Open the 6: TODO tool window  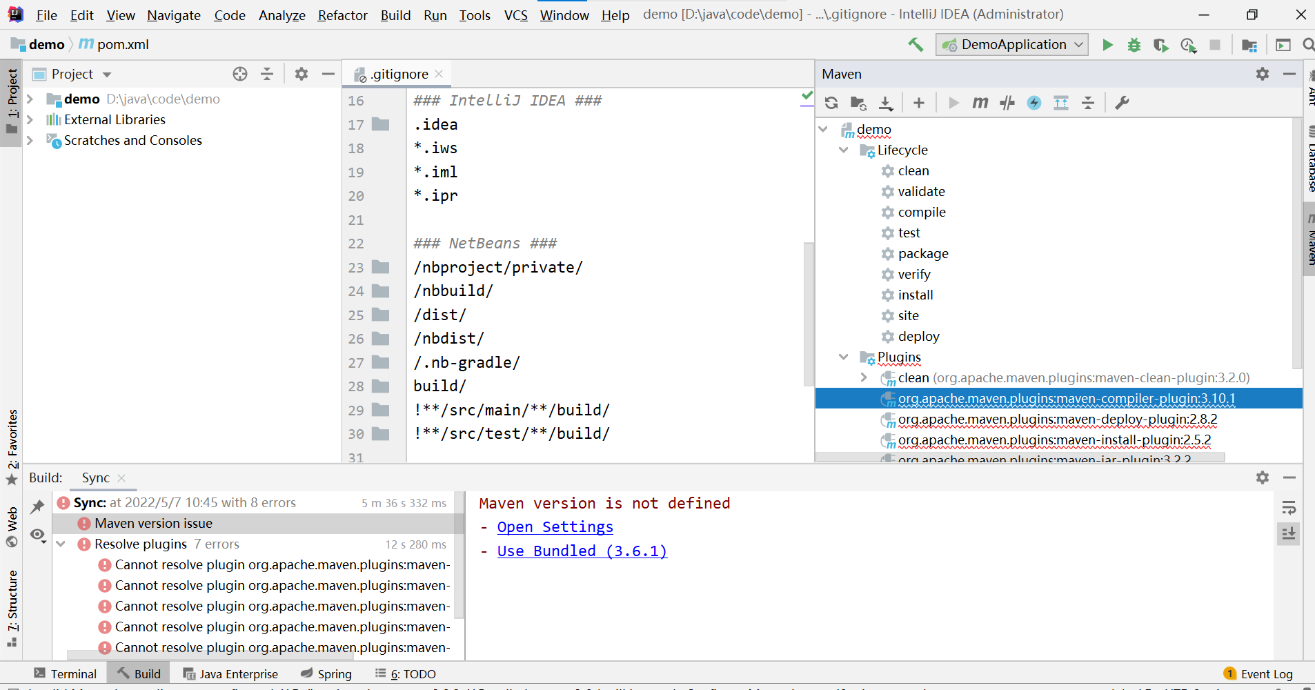(x=406, y=674)
